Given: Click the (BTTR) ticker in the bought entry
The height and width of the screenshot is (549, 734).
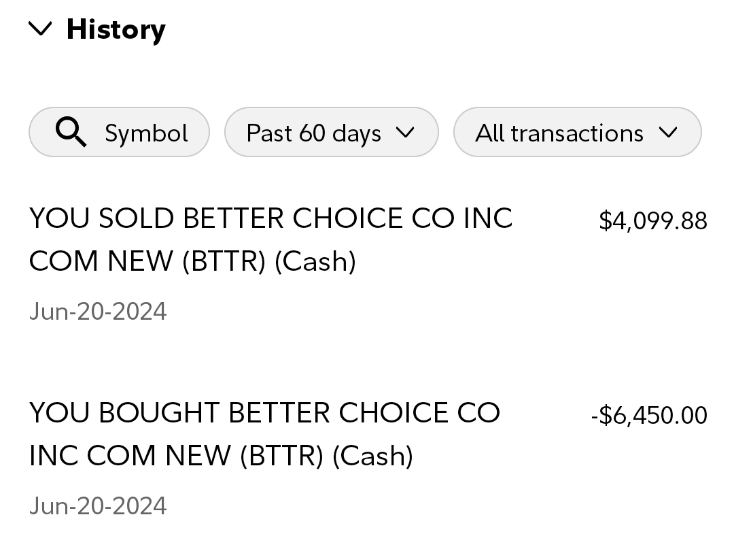Looking at the screenshot, I should coord(281,456).
